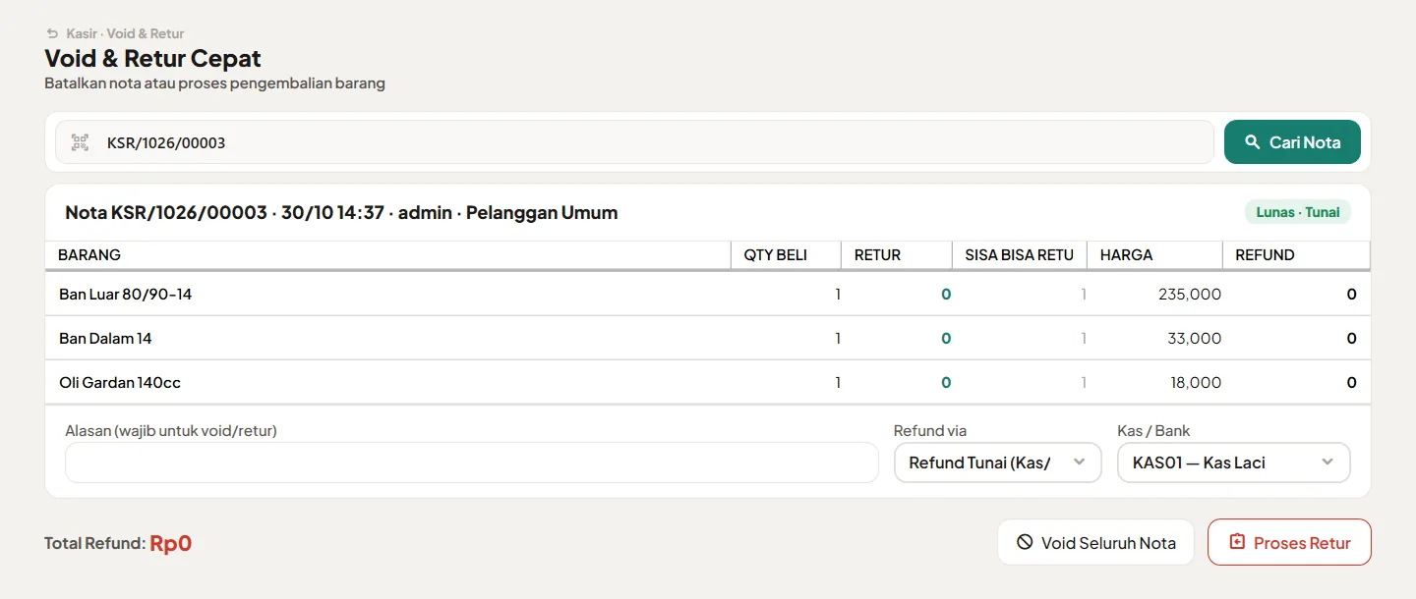Click the RETUR column header
The width and height of the screenshot is (1416, 599).
pos(897,254)
